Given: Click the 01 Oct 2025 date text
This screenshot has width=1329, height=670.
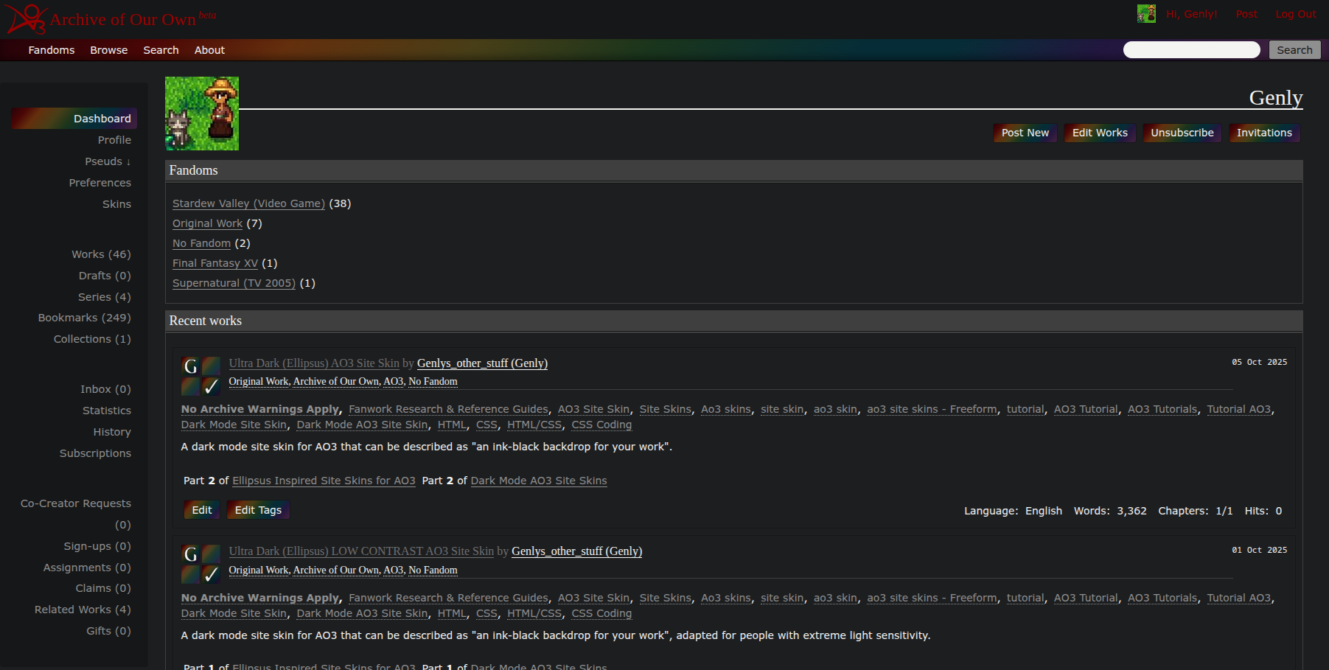Looking at the screenshot, I should 1260,550.
